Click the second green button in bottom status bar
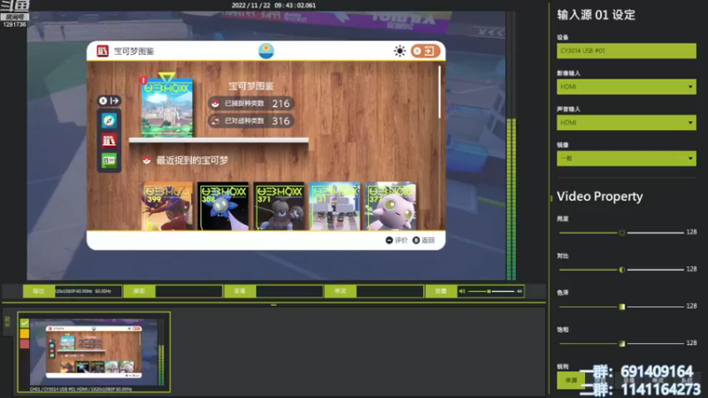The image size is (708, 398). pyautogui.click(x=139, y=291)
